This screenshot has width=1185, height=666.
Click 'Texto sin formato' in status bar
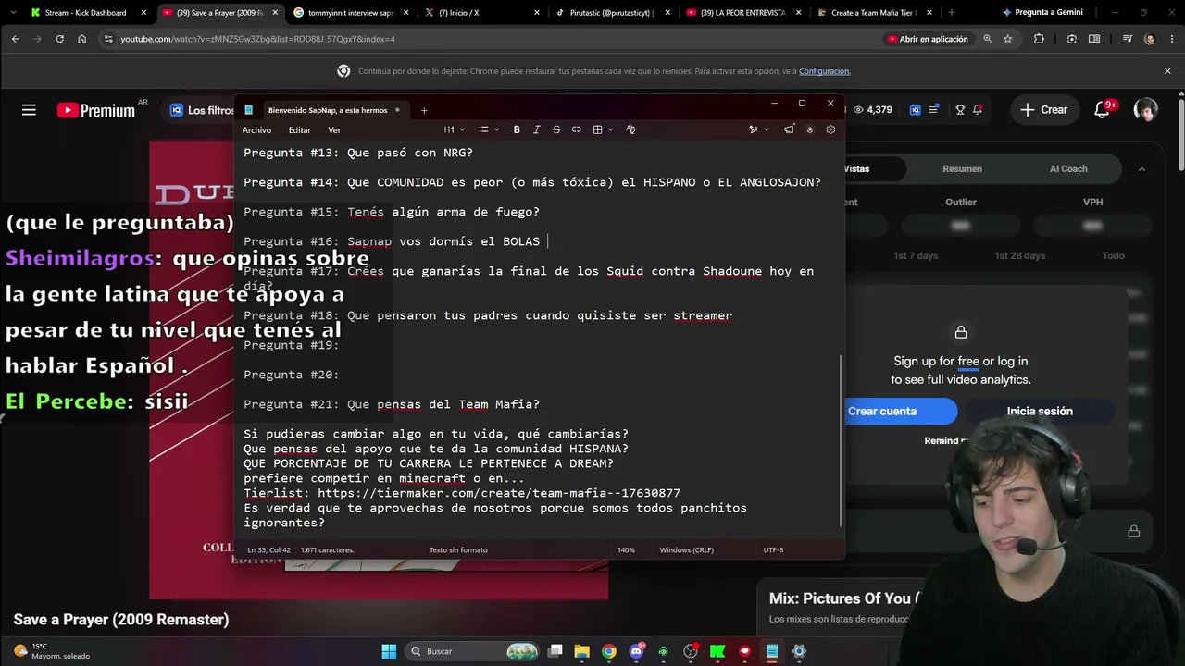click(x=457, y=549)
